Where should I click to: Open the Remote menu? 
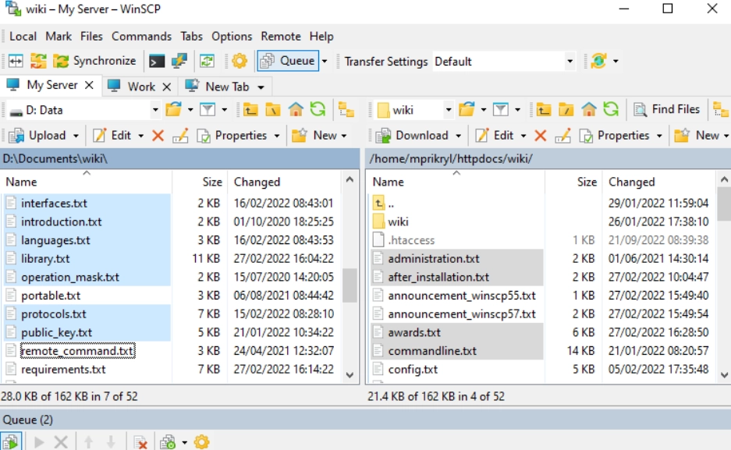(x=281, y=37)
